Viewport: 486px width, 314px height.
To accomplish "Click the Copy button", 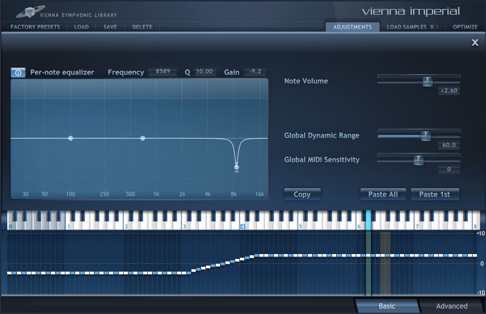I will pyautogui.click(x=302, y=194).
